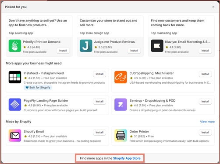This screenshot has height=164, width=220.
Task: Install Order Printer app
Action: click(205, 133)
